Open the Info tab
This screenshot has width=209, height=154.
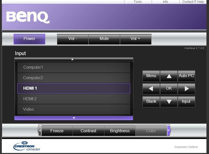[166, 2]
